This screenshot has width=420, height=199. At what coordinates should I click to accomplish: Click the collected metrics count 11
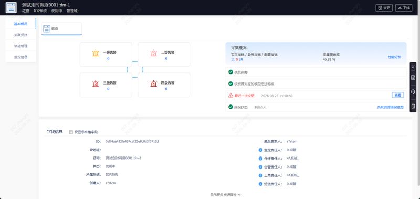click(x=233, y=59)
